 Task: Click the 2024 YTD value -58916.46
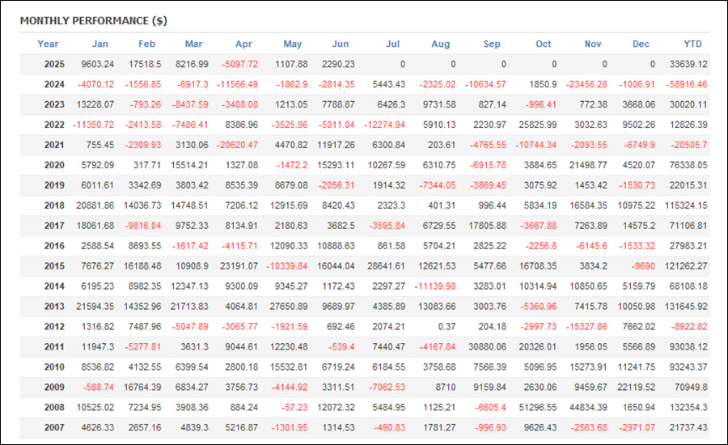[686, 84]
